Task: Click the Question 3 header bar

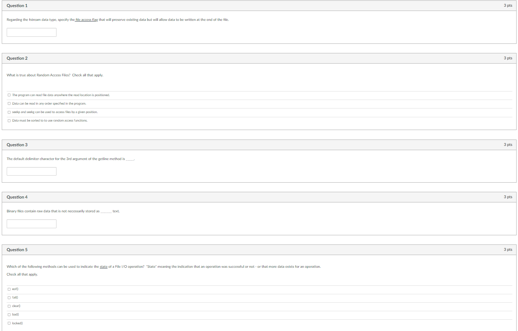Action: point(247,144)
